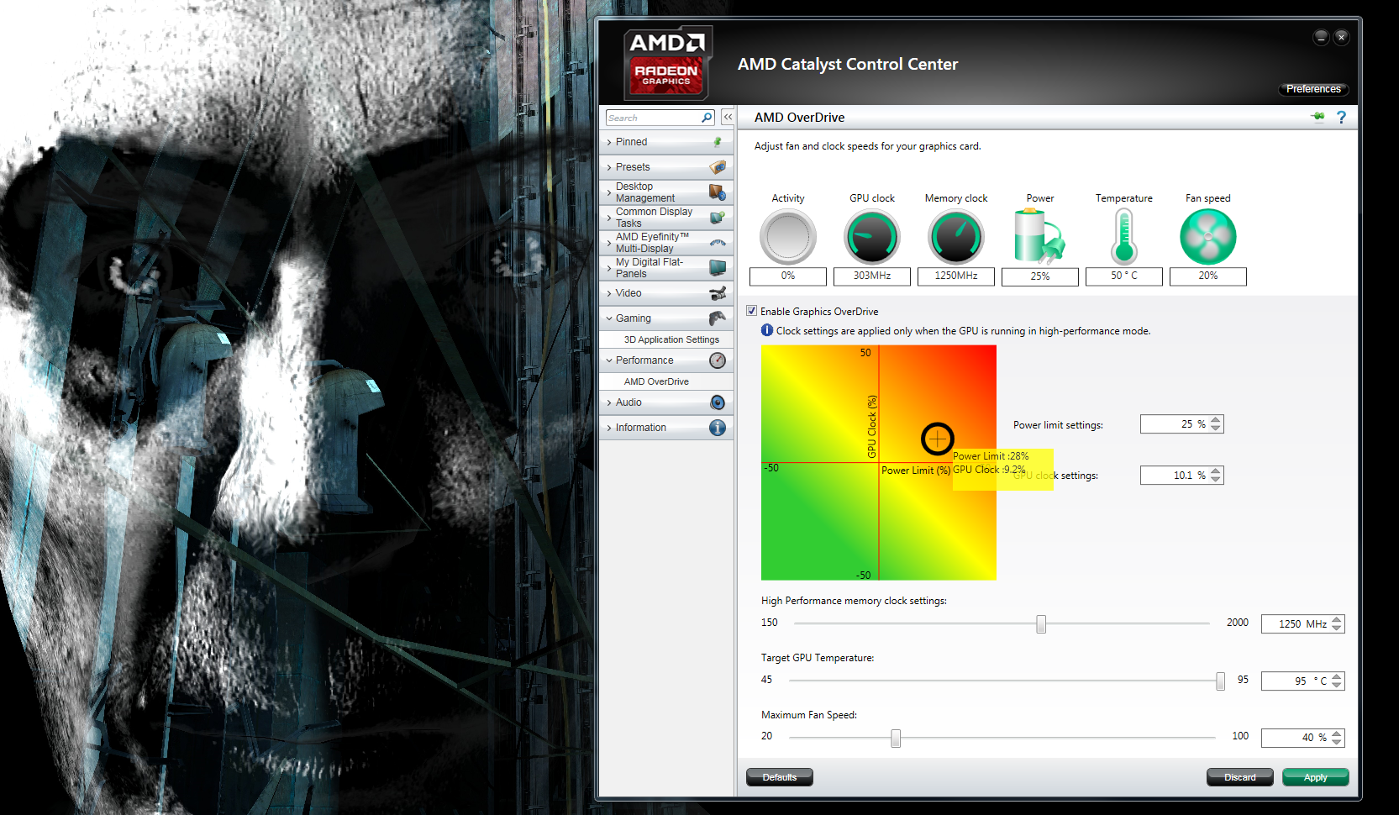The width and height of the screenshot is (1399, 815).
Task: Click the AMD Eyefinity Multi-Display icon
Action: click(x=718, y=243)
